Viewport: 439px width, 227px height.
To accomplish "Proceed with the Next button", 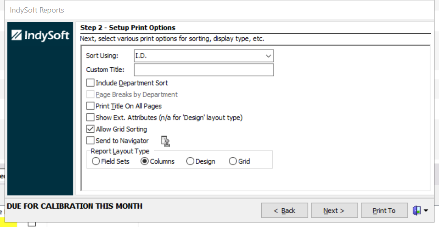I will pos(334,211).
